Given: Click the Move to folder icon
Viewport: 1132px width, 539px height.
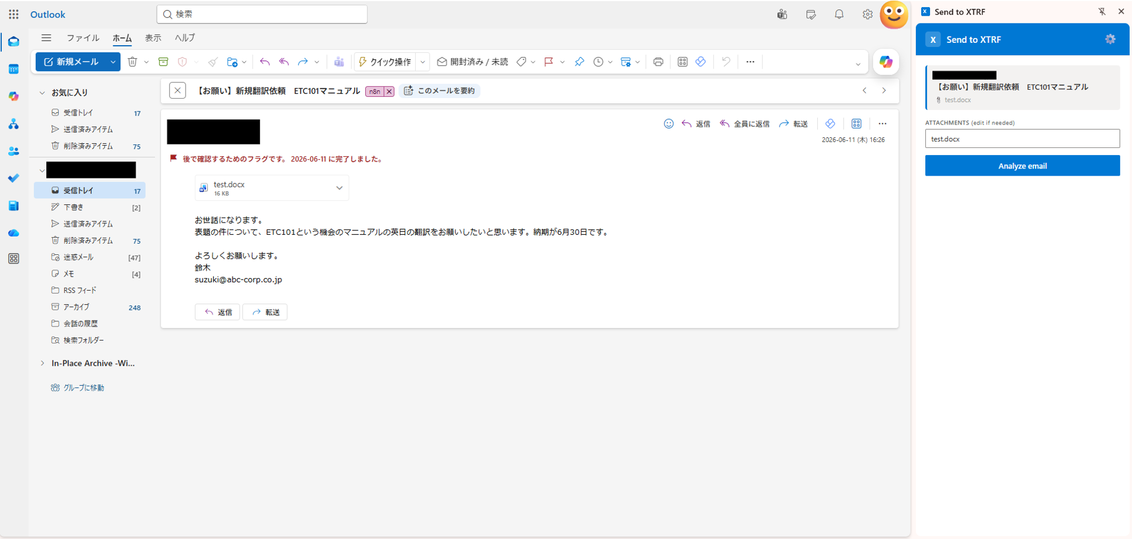Looking at the screenshot, I should click(233, 62).
